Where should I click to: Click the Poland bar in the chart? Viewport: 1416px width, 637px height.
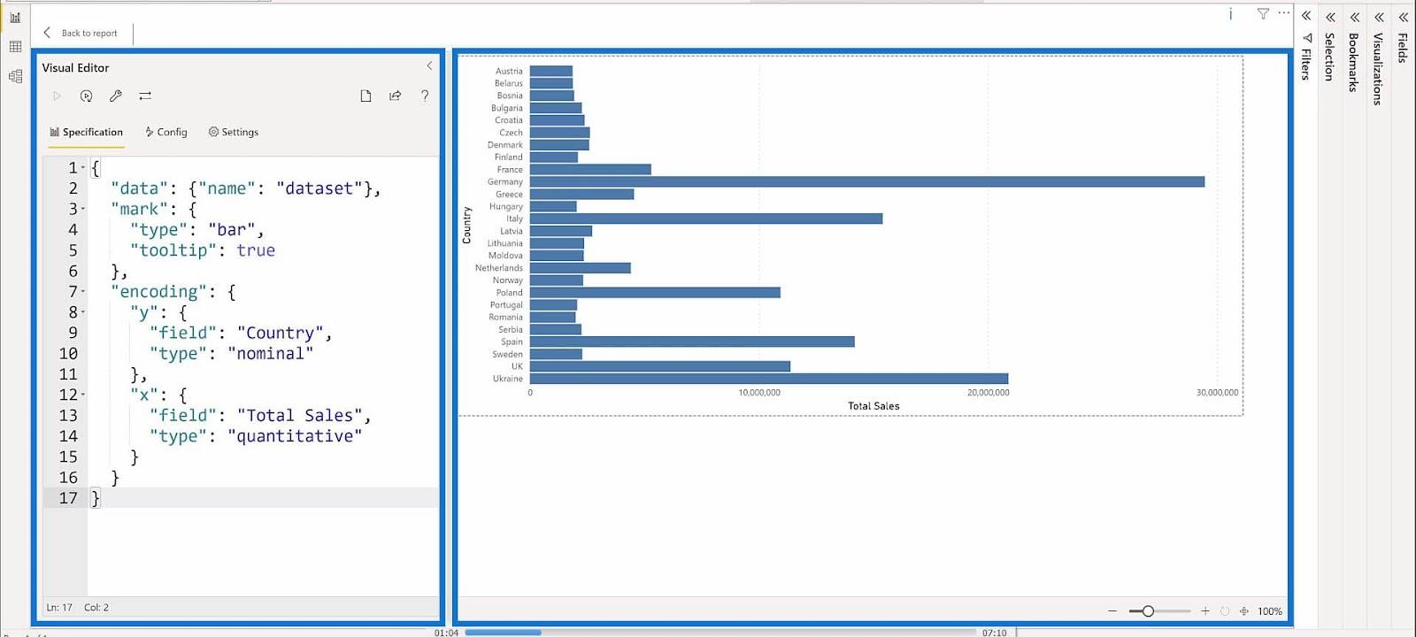(x=655, y=292)
